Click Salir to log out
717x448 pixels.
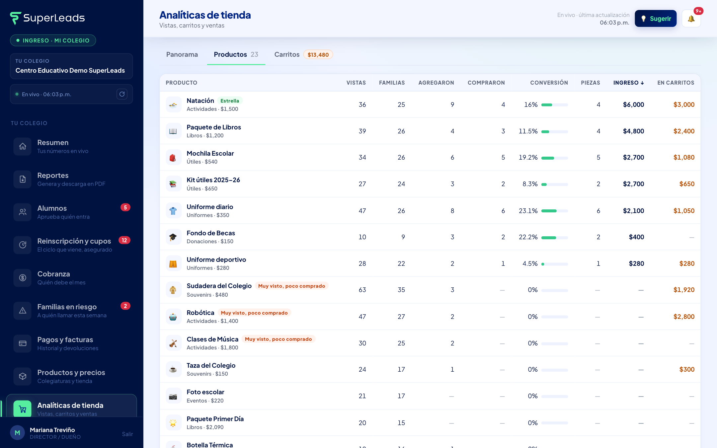coord(127,434)
